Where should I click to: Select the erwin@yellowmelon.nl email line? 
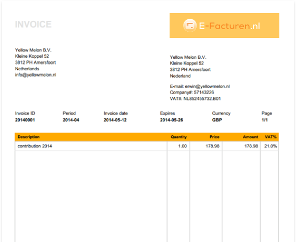[200, 86]
